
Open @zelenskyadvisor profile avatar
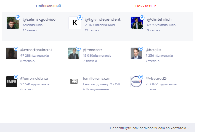click(x=13, y=23)
